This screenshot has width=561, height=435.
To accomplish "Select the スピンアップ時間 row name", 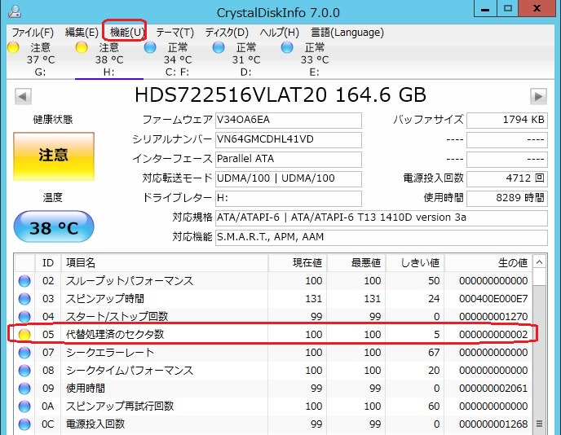I will [x=105, y=299].
